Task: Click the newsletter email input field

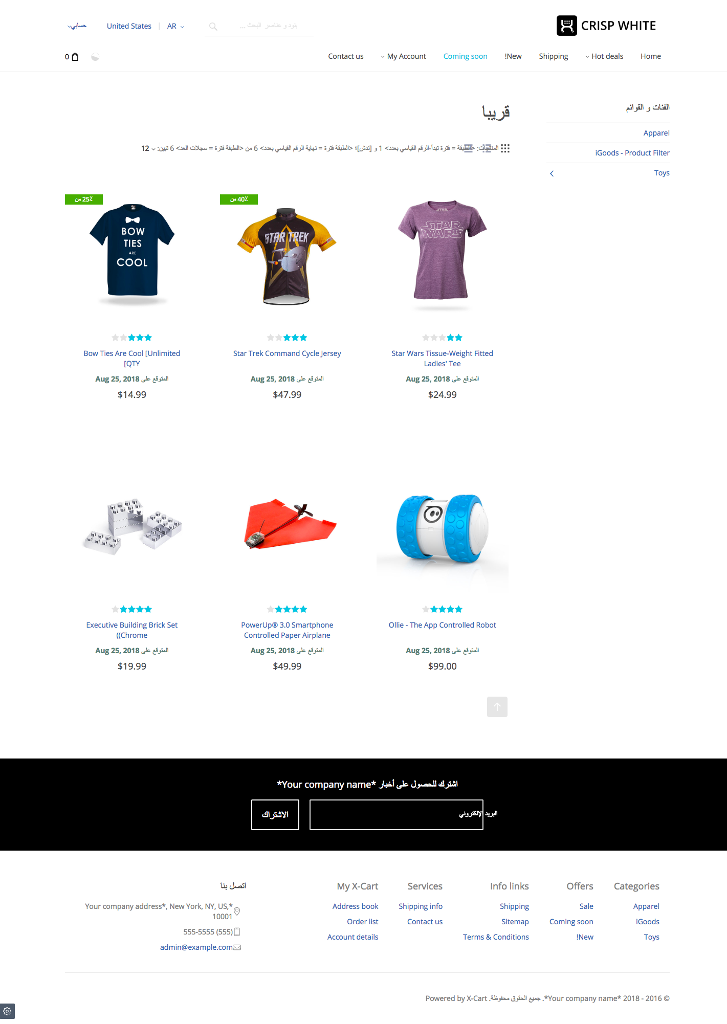Action: coord(396,815)
